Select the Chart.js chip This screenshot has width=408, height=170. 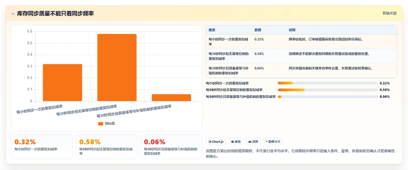pos(216,142)
